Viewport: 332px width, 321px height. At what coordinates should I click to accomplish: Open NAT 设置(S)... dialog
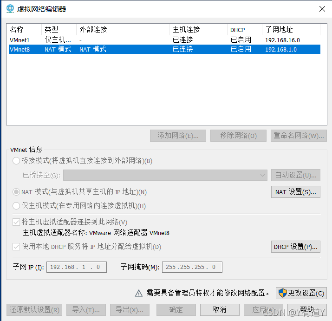296,192
